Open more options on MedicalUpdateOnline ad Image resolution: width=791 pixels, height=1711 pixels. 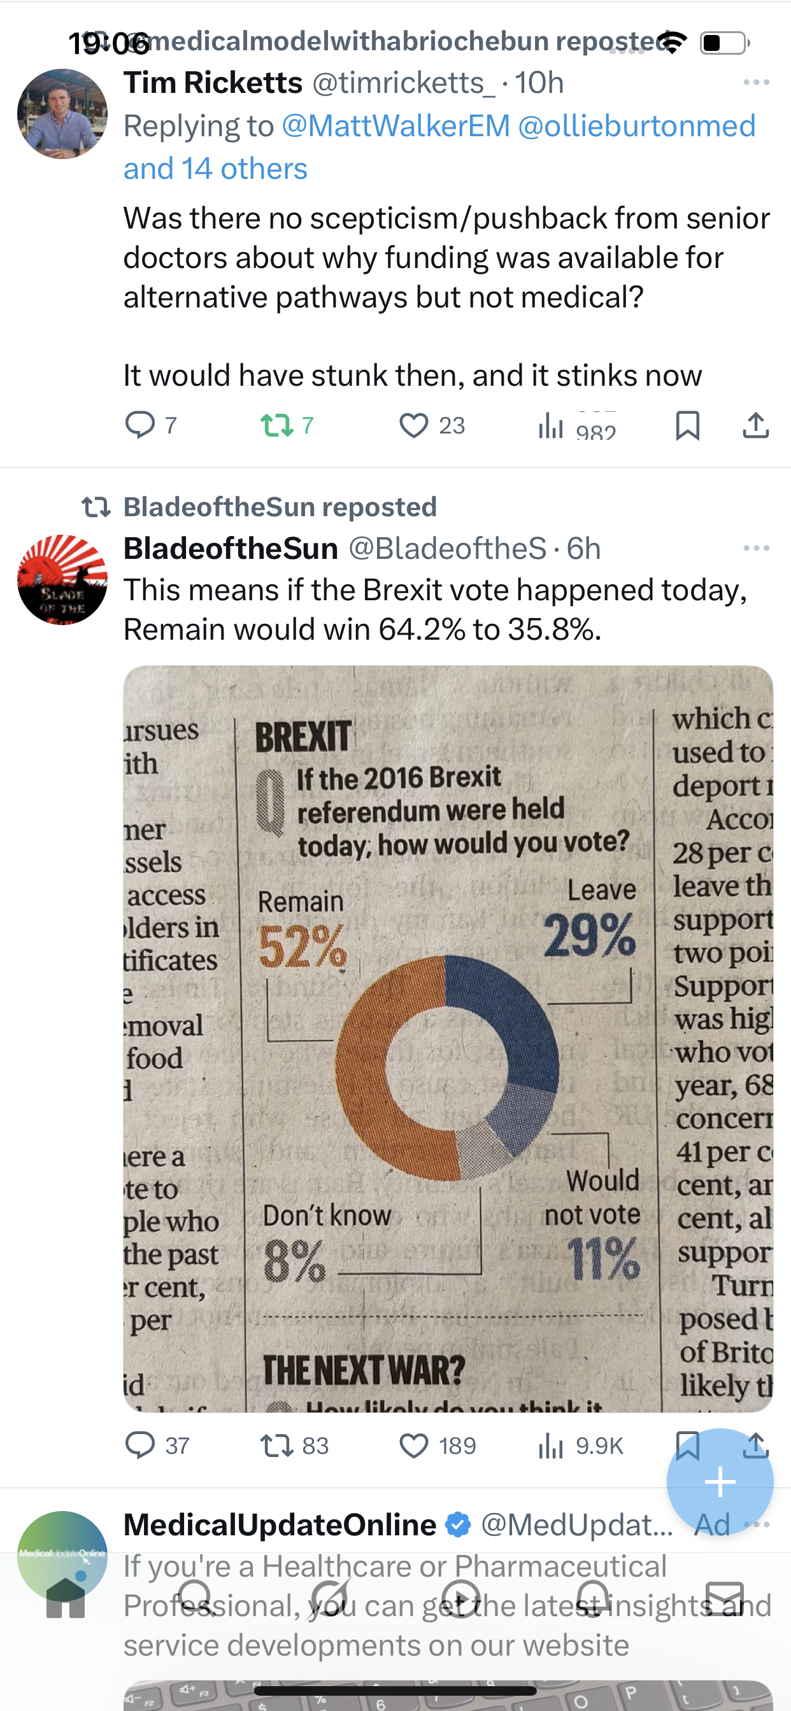coord(757,1524)
